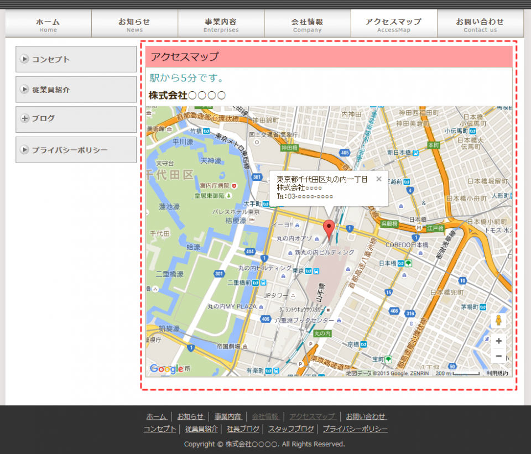531x454 pixels.
Task: Click arrow icon beside コンセプト
Action: point(24,59)
